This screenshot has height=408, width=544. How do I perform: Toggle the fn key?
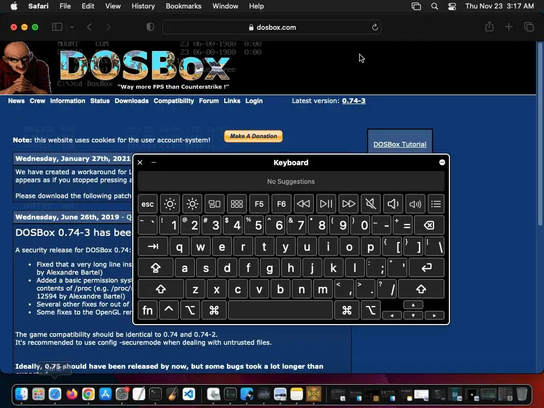pos(148,310)
